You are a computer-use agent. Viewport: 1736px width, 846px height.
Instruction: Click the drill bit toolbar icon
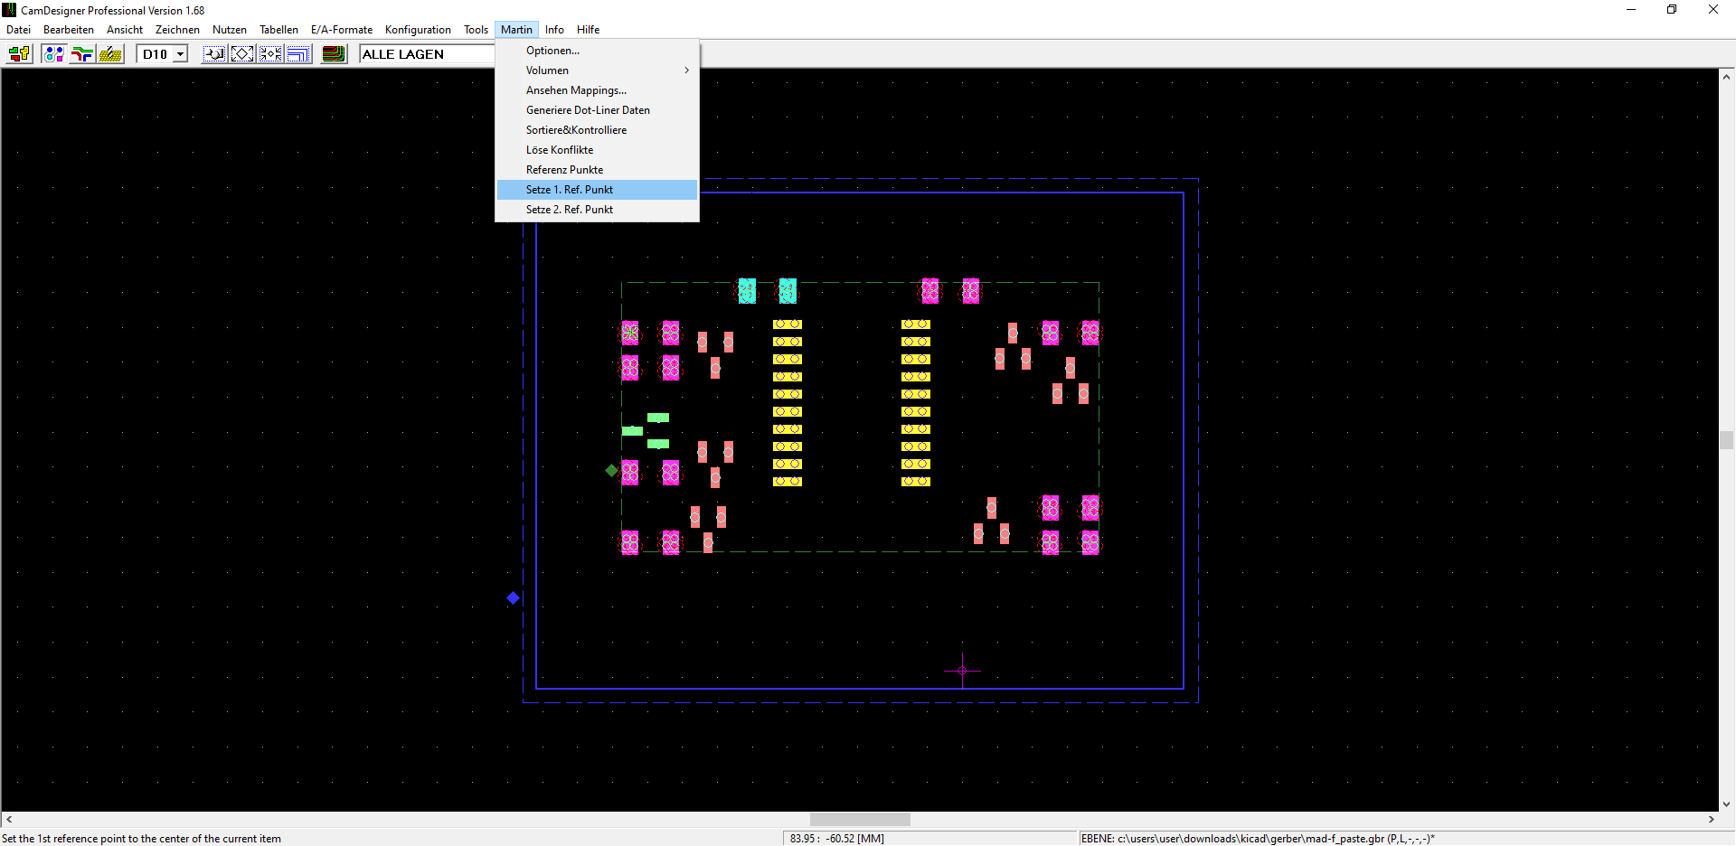coord(110,54)
